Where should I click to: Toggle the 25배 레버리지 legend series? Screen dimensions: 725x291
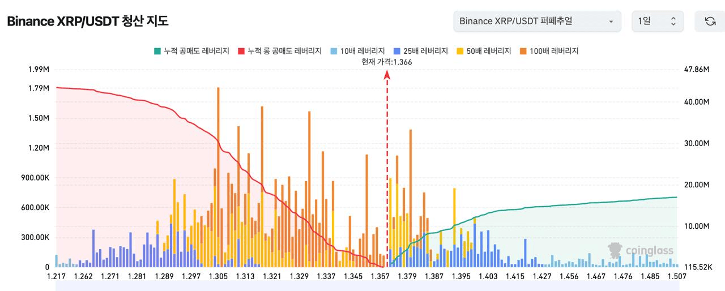coord(421,51)
